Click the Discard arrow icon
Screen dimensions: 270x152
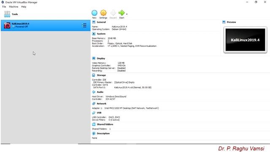coord(113,13)
